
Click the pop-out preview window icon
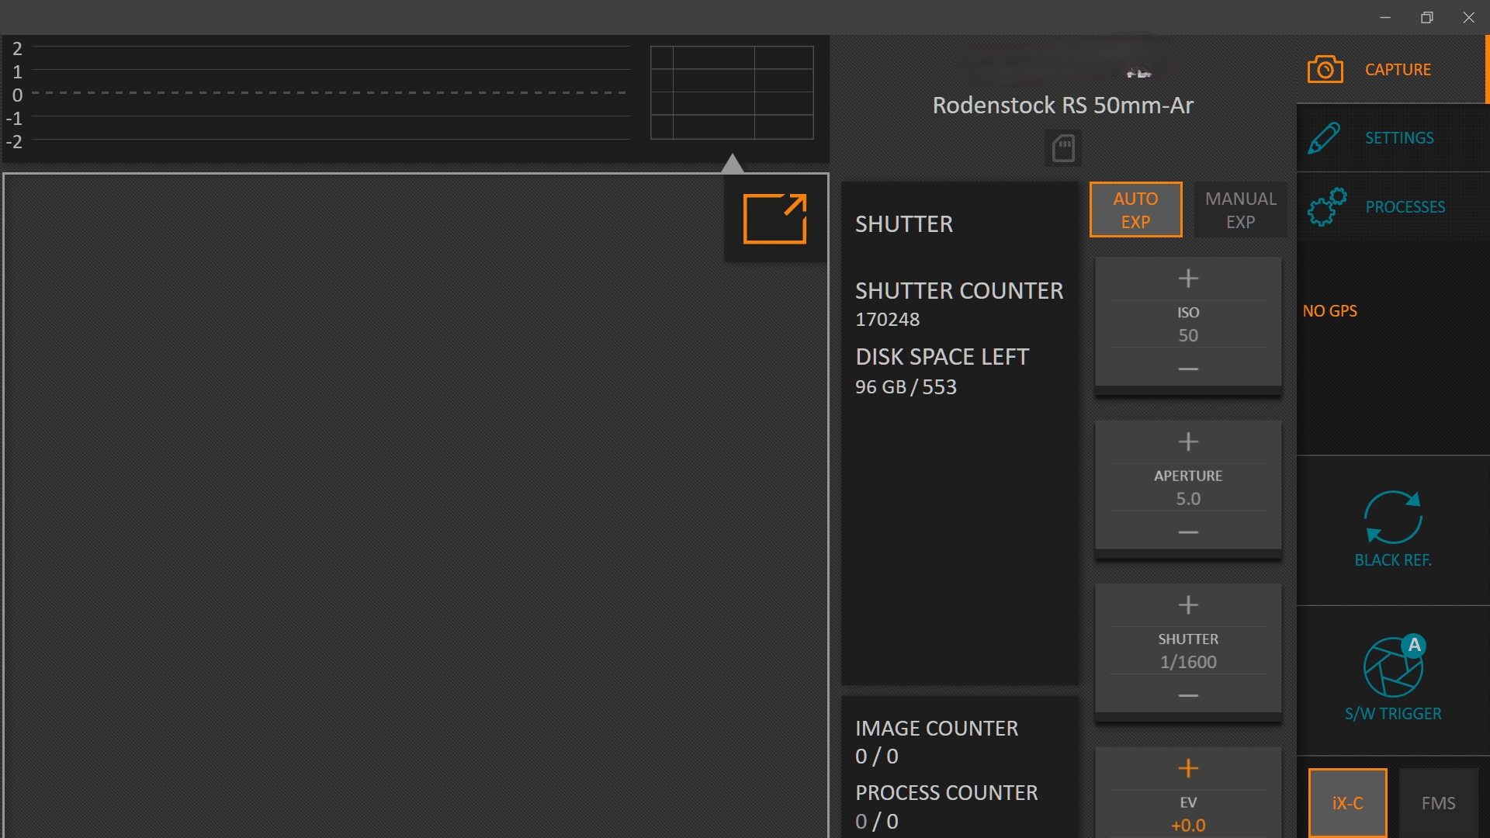point(774,219)
